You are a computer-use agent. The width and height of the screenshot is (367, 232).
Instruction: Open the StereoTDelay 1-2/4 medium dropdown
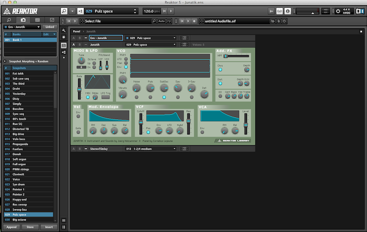[150, 149]
